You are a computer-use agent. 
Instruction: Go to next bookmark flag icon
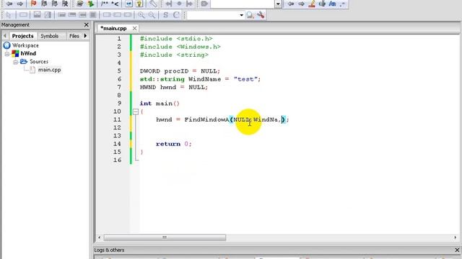[x=55, y=4]
